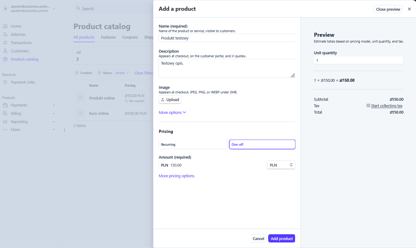416x248 pixels.
Task: Click the Customers person icon
Action: coord(5,51)
